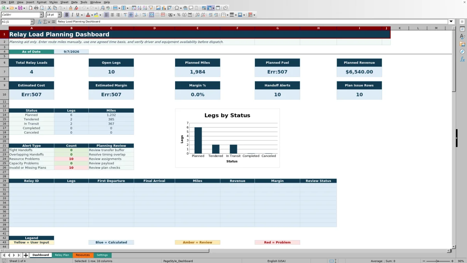Screen dimensions: 467x263
Task: Click the Format as Percent icon
Action: pyautogui.click(x=179, y=15)
